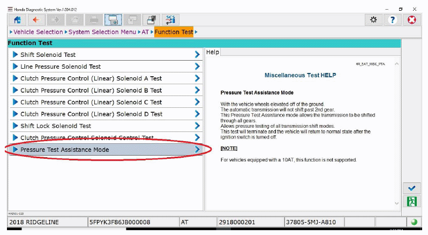The image size is (428, 235).
Task: Click the 37805-5MJ-A810 status field
Action: click(x=314, y=222)
